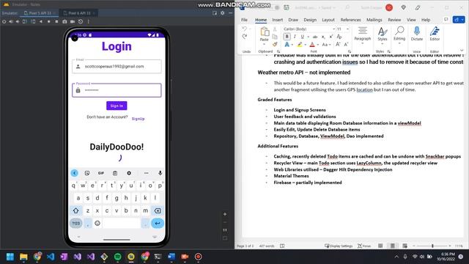Click the Password input field on phone
This screenshot has width=469, height=264.
117,90
